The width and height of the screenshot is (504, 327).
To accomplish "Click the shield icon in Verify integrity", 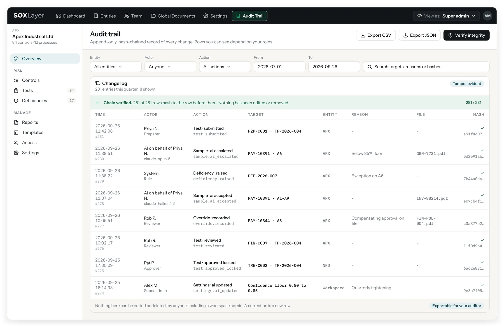I will 450,36.
